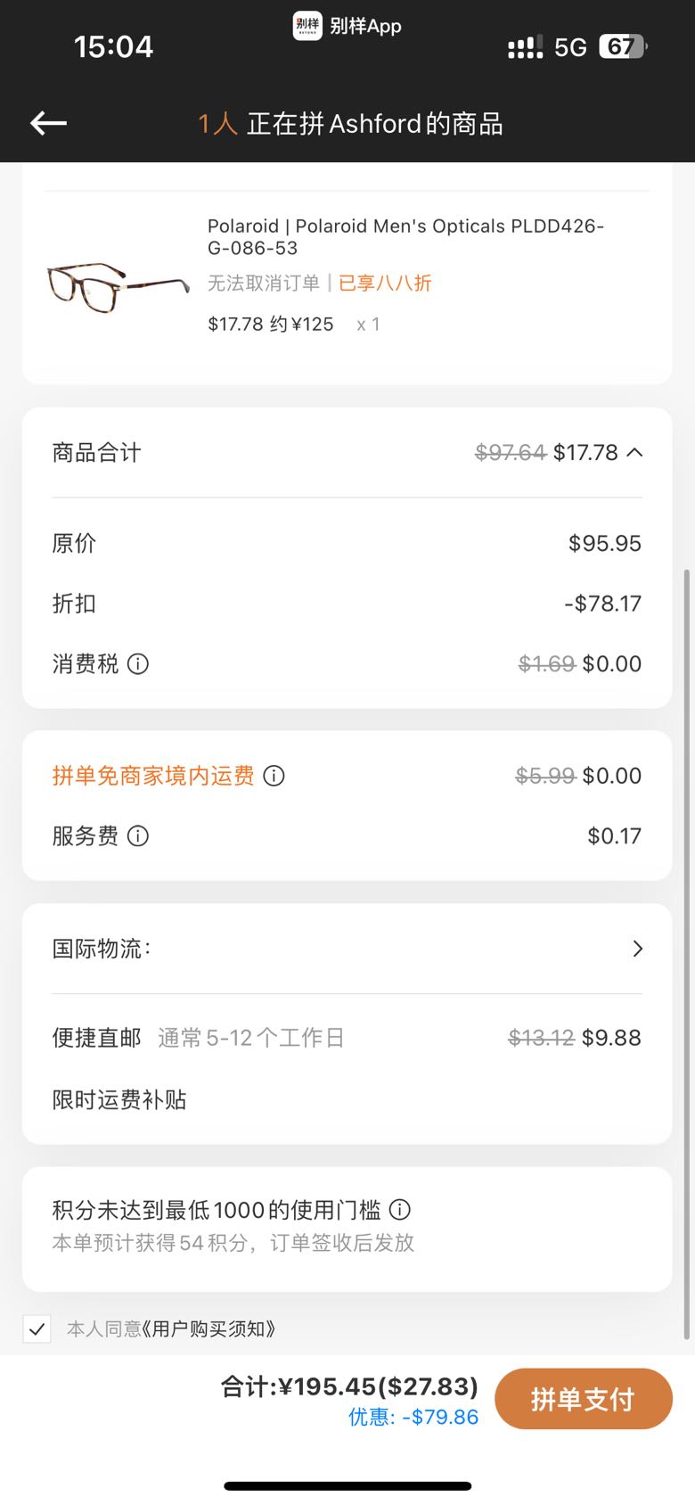Screen dimensions: 695x1505
Task: Collapse the 商品合计 price breakdown
Action: 634,453
